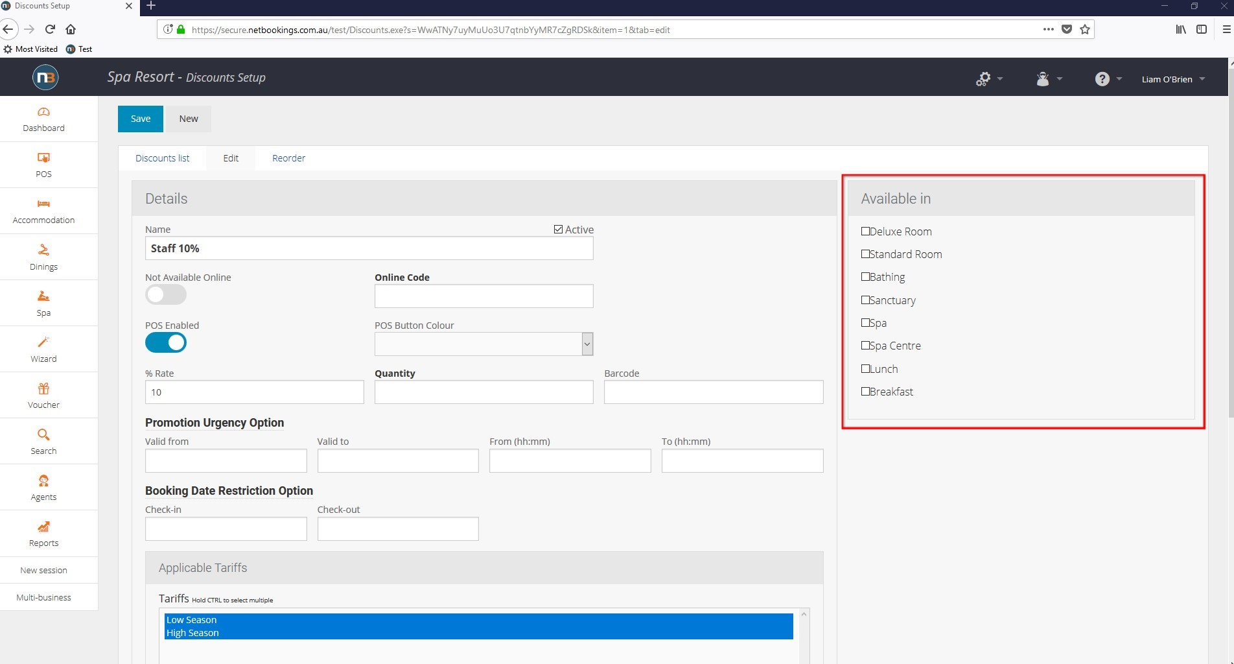The height and width of the screenshot is (664, 1234).
Task: Open the user admin person icon
Action: tap(1043, 79)
